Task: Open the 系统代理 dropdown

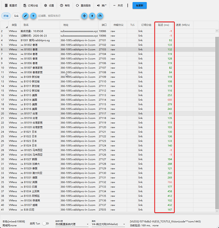Action: pyautogui.click(x=72, y=224)
